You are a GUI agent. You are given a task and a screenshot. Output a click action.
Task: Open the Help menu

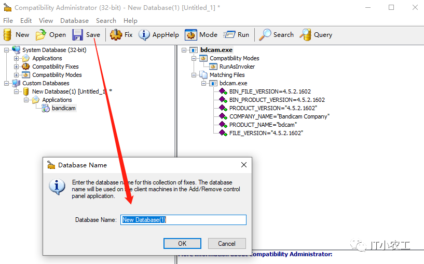pyautogui.click(x=130, y=21)
